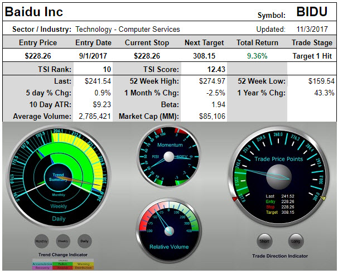Viewport: 338px width, 274px height.
Task: Select the Baidu Inc company title
Action: [x=34, y=12]
